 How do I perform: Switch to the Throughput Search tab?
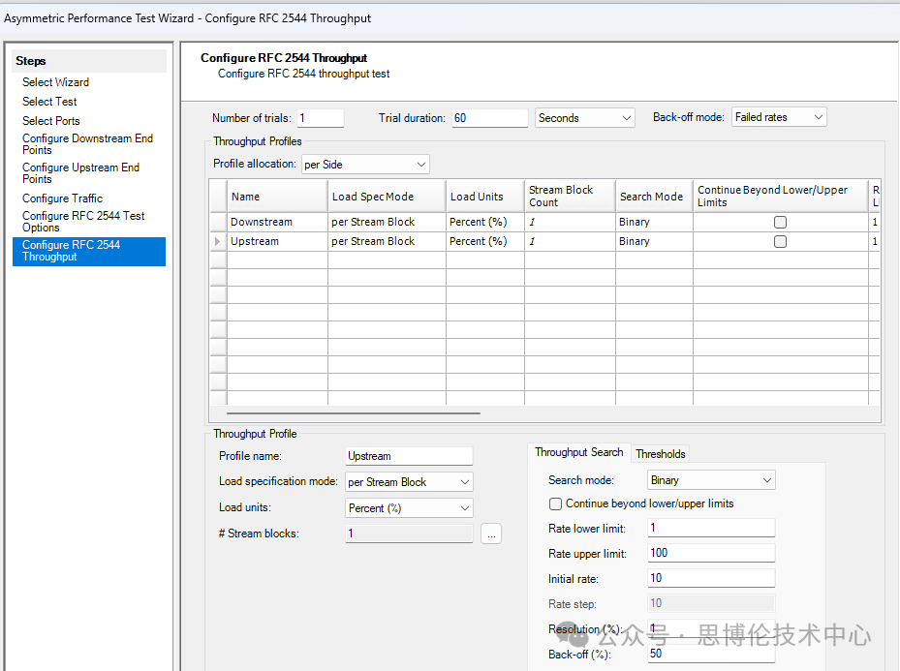pyautogui.click(x=578, y=452)
